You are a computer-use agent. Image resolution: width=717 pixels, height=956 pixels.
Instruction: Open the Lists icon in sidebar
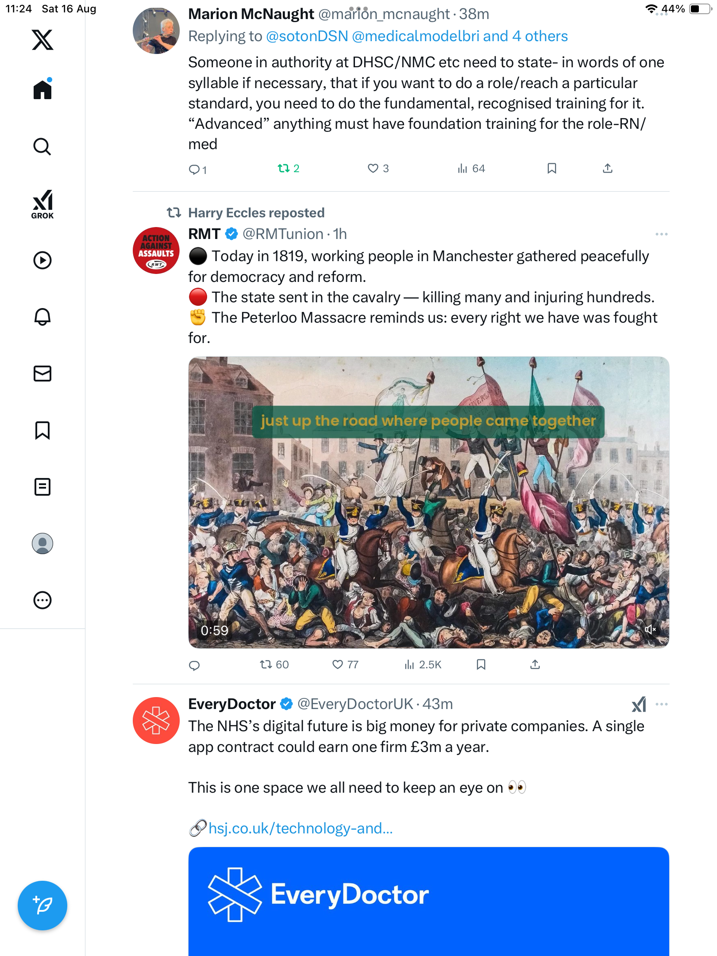(42, 487)
